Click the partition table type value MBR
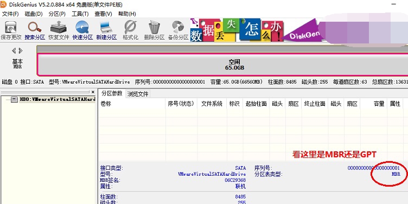This screenshot has height=204, width=408. (x=396, y=174)
